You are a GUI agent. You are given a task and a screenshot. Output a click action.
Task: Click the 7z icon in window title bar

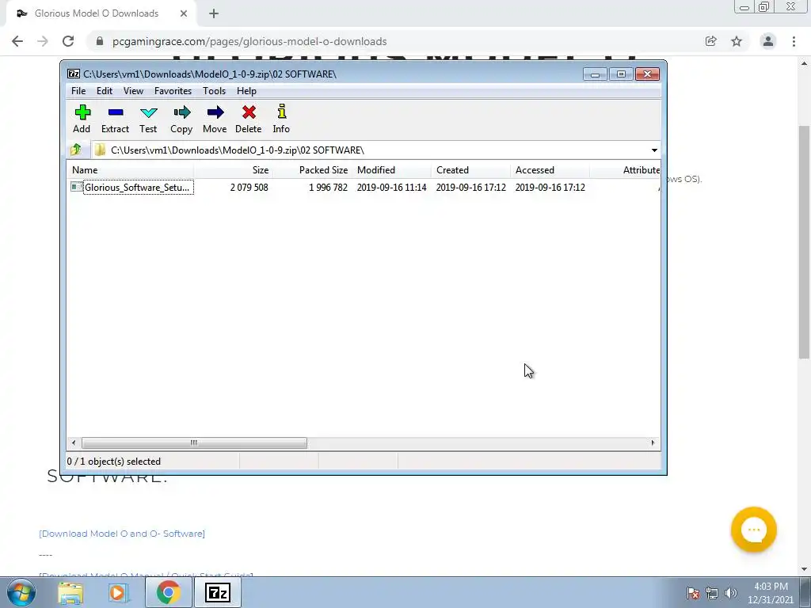[x=74, y=74]
